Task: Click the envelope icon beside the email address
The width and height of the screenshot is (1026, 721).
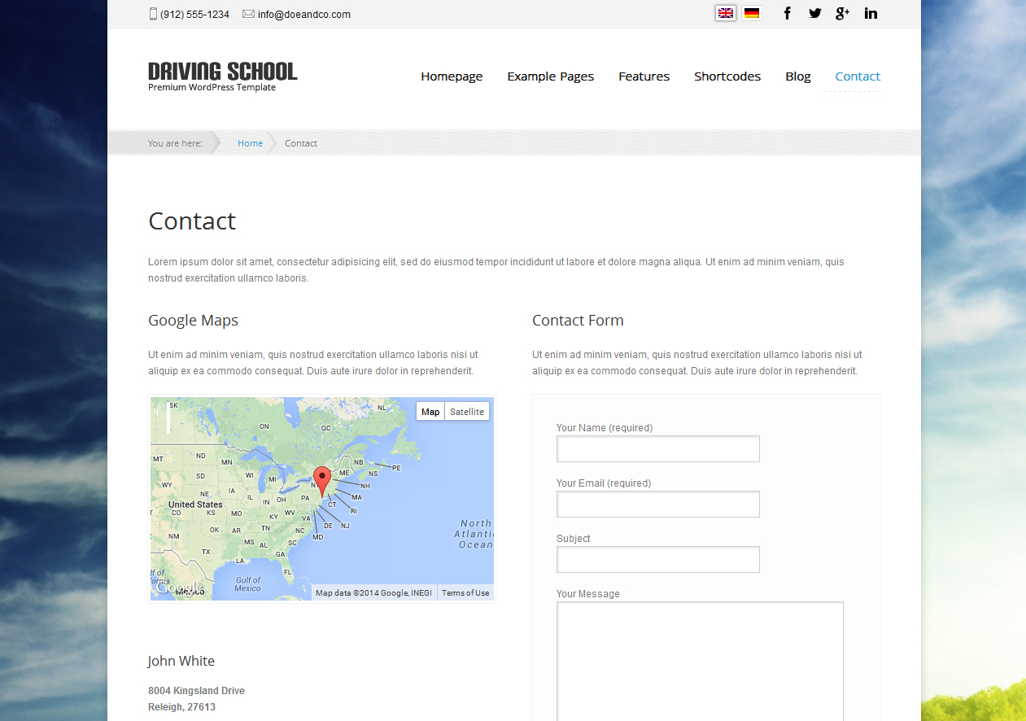Action: pos(247,14)
